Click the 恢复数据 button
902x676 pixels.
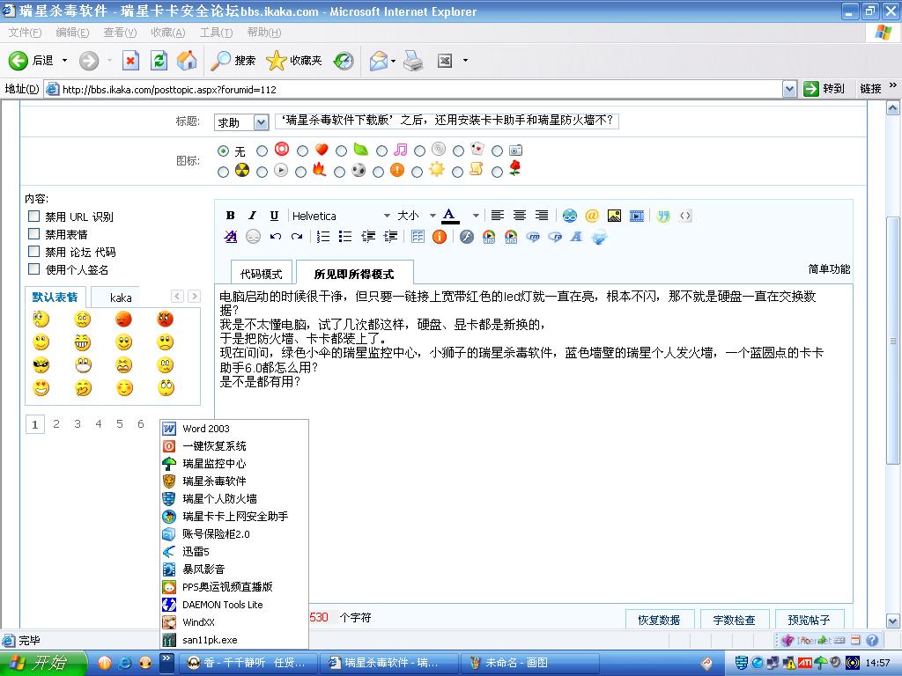point(659,620)
